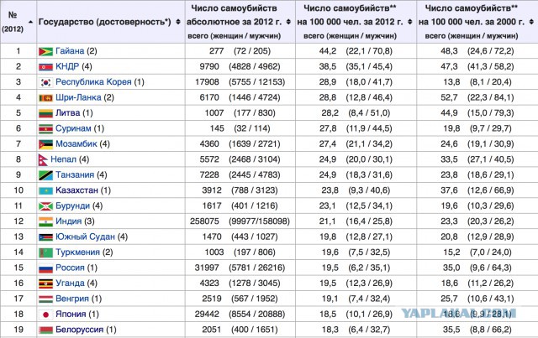The image size is (538, 338).
Task: Sort by absolute 2012 suicides column arrows
Action: 288,22
